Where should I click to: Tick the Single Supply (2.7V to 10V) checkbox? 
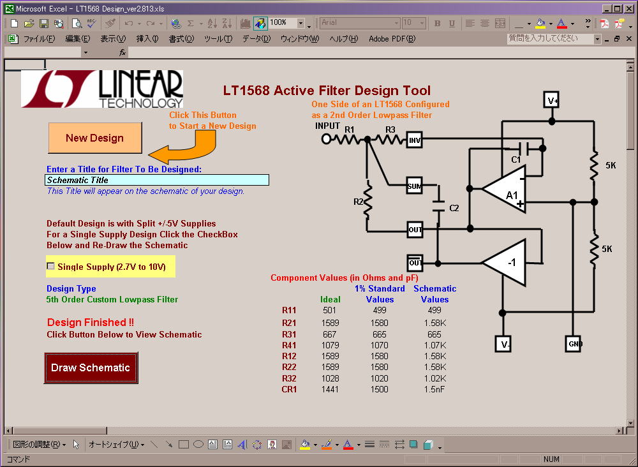50,266
